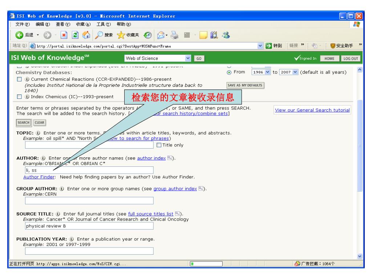This screenshot has width=372, height=279.
Task: Click the Mail envelope toolbar icon
Action: (x=161, y=35)
